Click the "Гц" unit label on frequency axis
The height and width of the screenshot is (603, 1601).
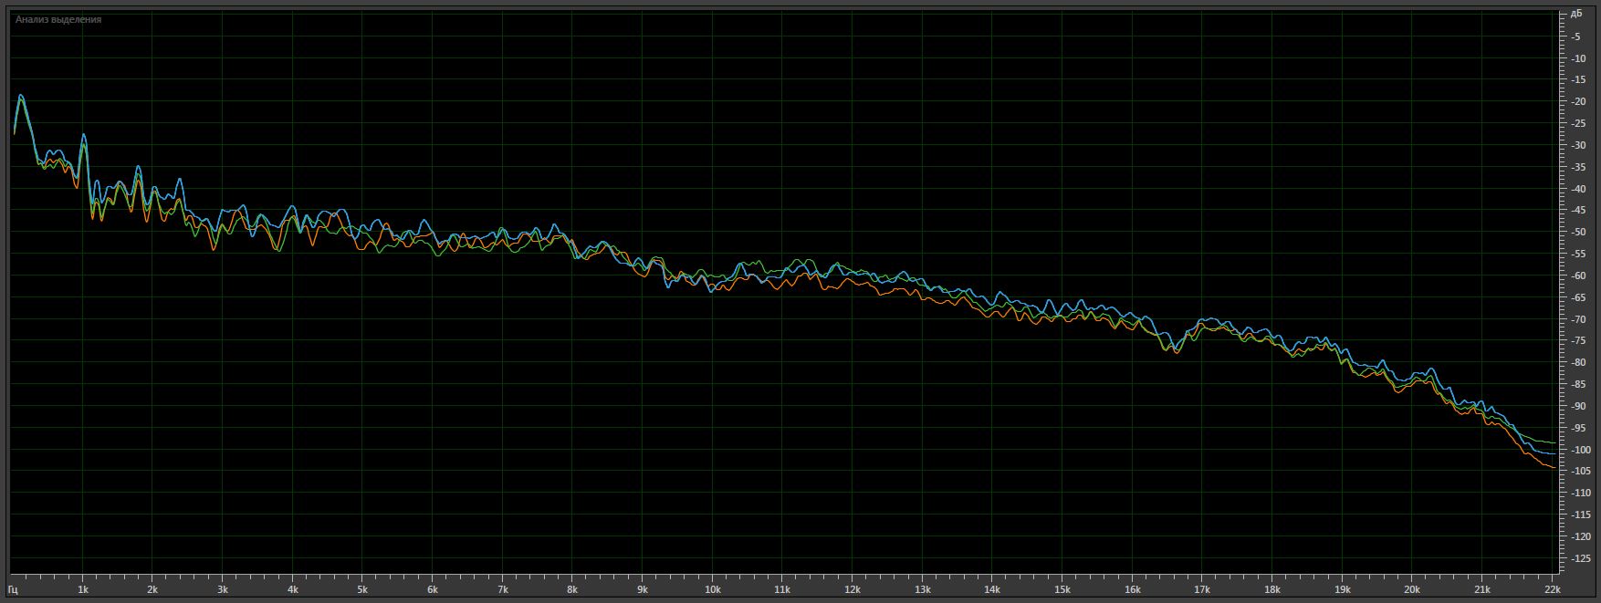14,590
